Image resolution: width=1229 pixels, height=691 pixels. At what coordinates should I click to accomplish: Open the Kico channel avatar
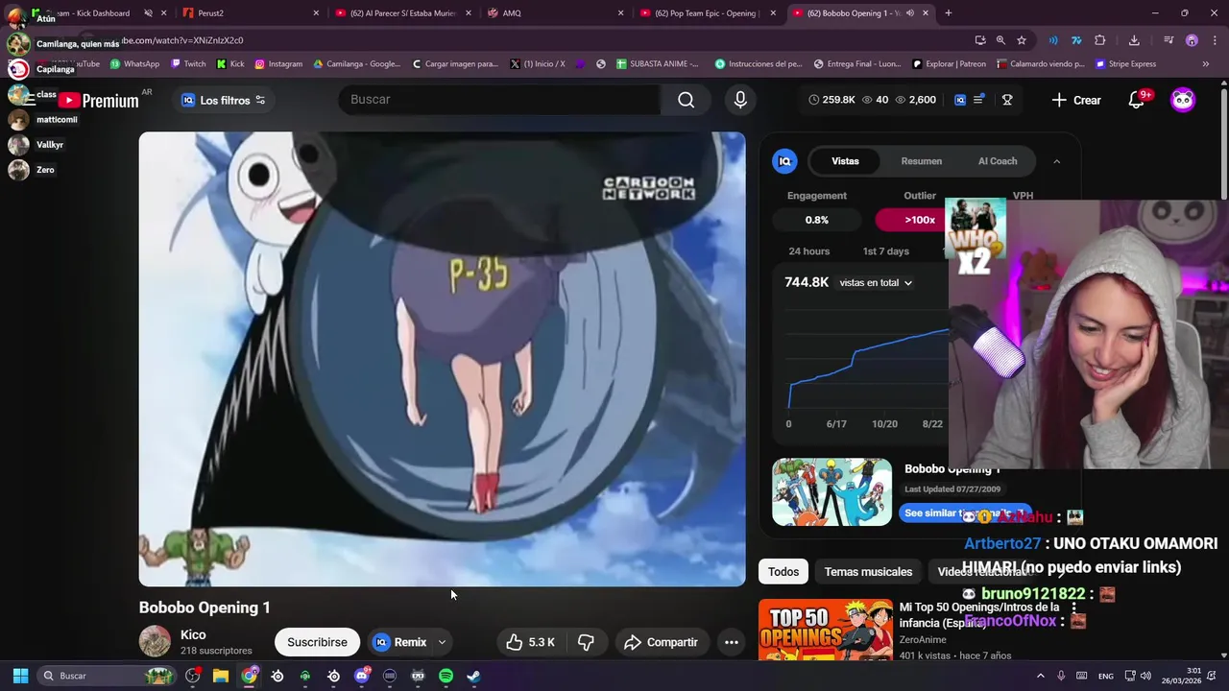point(155,641)
